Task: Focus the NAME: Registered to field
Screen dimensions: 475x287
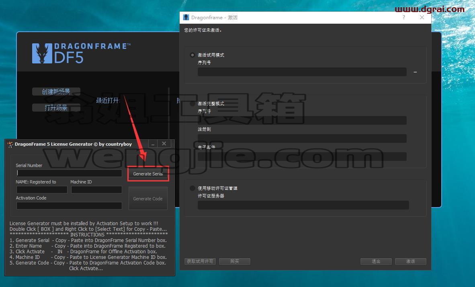Action: [42, 190]
